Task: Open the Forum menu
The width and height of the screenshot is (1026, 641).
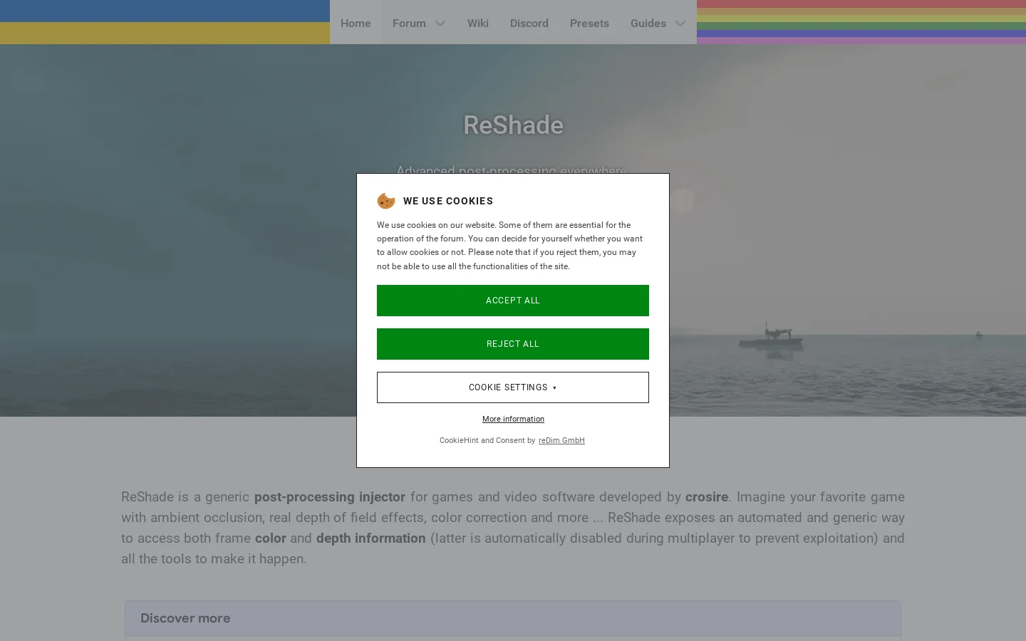Action: pos(409,23)
